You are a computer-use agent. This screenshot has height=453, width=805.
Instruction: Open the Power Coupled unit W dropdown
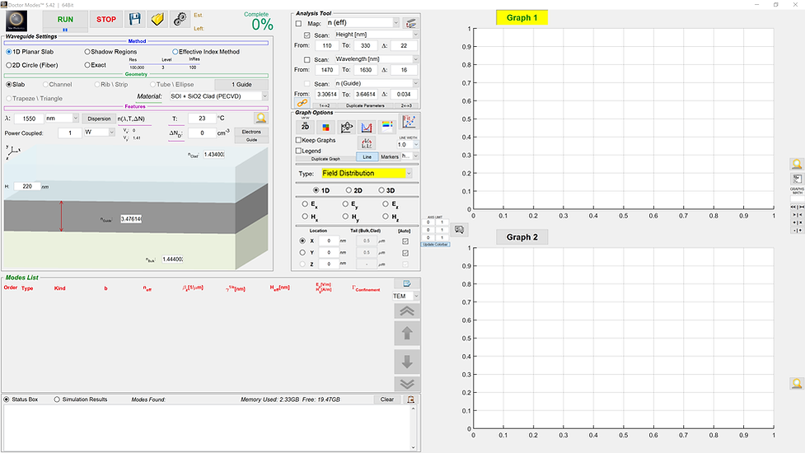[99, 133]
